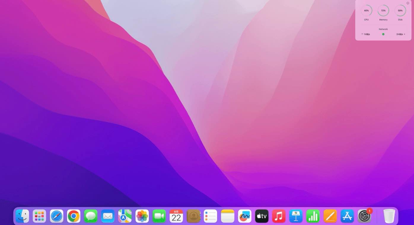
Task: Open the Music app
Action: [279, 216]
